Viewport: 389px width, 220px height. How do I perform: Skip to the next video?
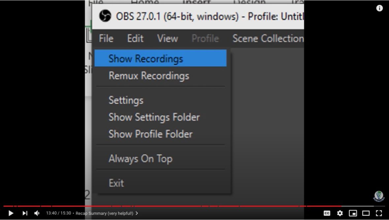click(25, 213)
